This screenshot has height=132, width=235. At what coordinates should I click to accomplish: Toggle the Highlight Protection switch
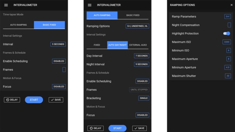click(226, 33)
